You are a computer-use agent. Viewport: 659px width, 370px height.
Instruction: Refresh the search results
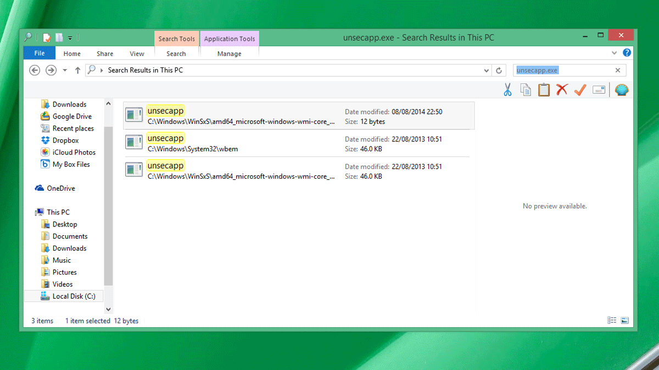499,70
